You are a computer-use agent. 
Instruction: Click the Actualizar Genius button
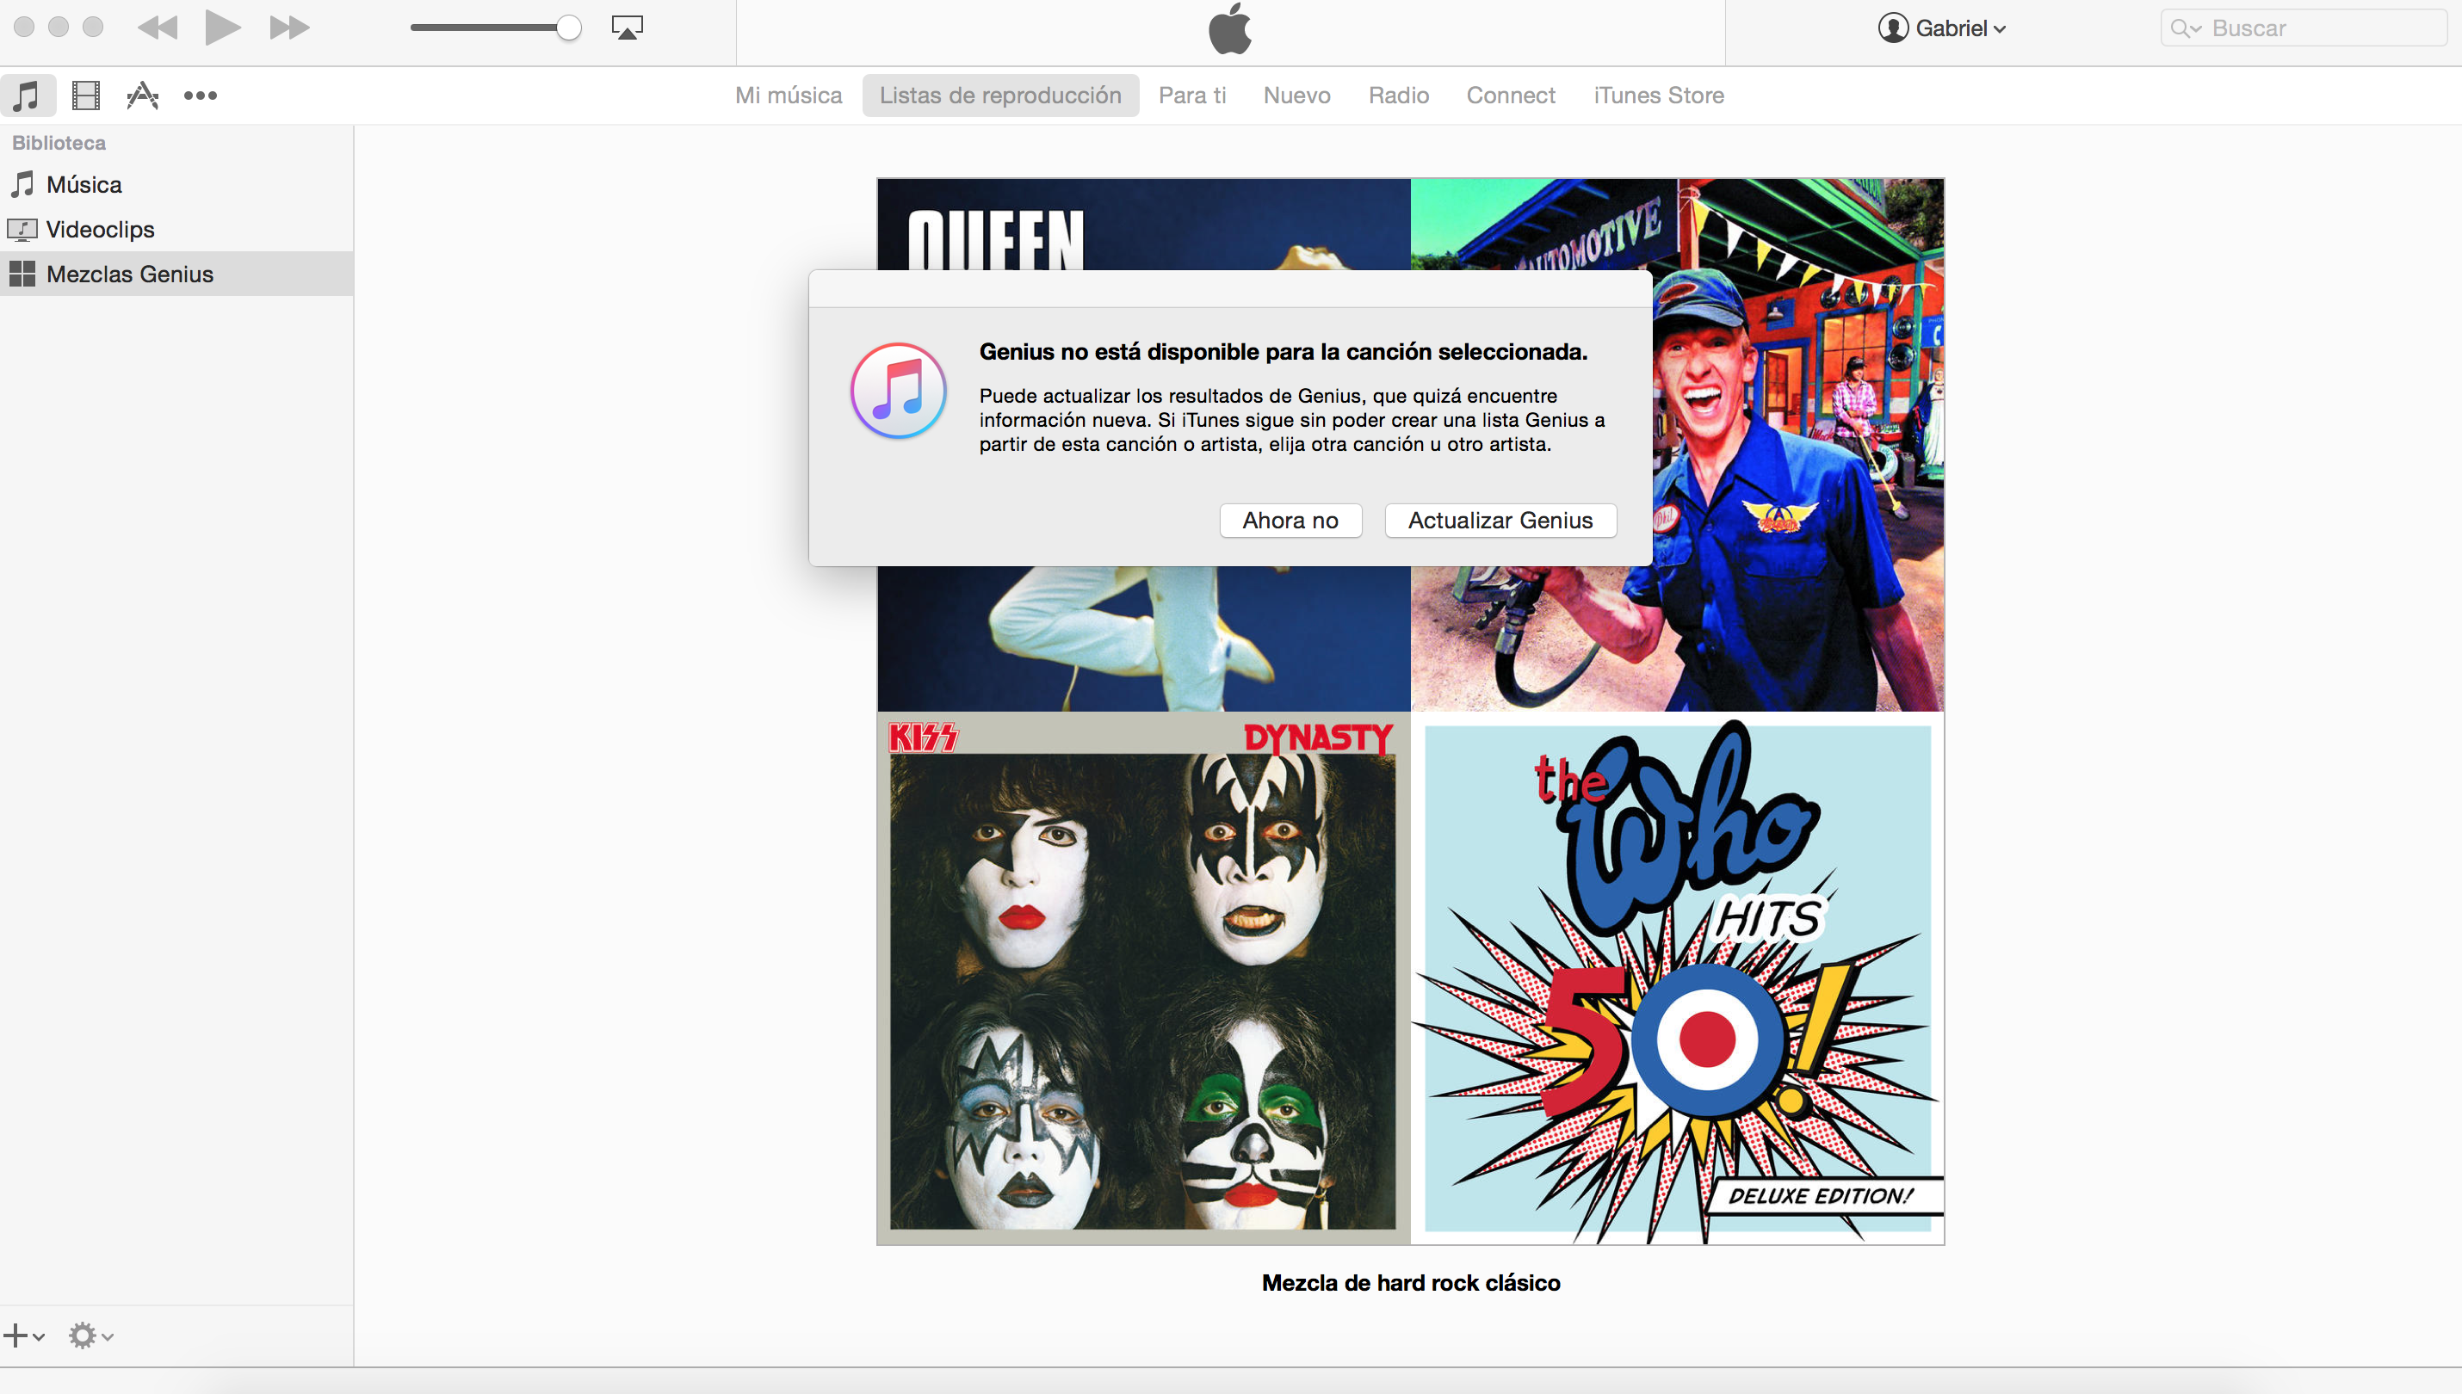[x=1500, y=521]
